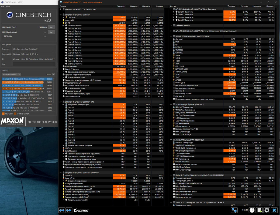The image size is (280, 215).
Task: Start the CPU (Single Core) test
Action: pos(51,32)
